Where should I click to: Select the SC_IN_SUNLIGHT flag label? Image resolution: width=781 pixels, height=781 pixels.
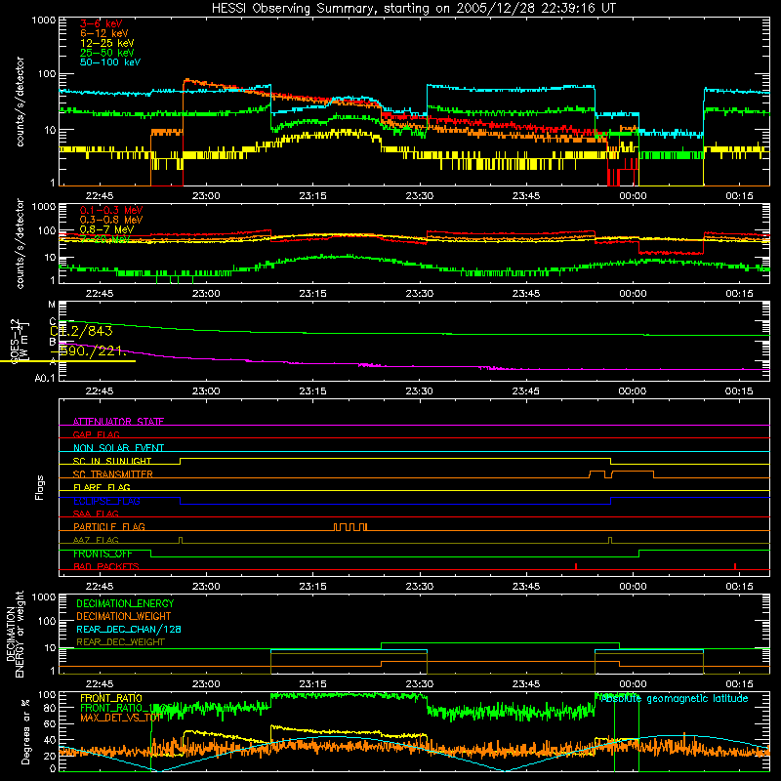112,461
